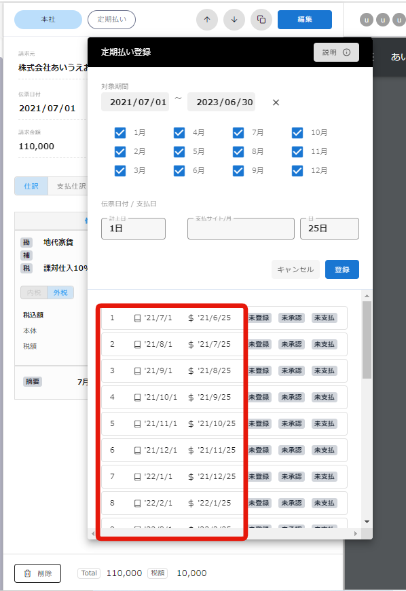Toggle the 7月 checkbox

pyautogui.click(x=238, y=133)
